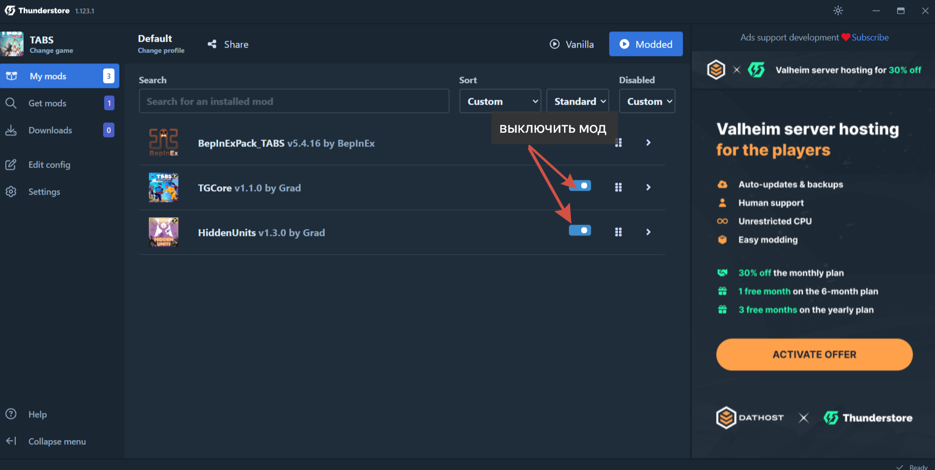The height and width of the screenshot is (470, 935).
Task: Click the TGCore v1.1.0 by Grad name
Action: coord(250,188)
